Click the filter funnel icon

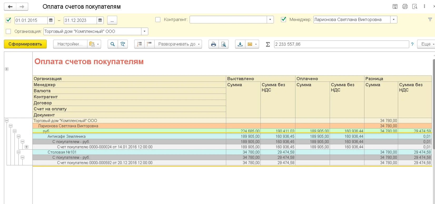tap(430, 19)
